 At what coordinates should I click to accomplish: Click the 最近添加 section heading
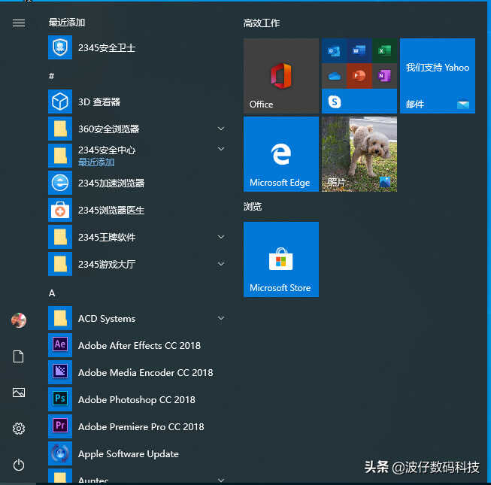(x=67, y=23)
